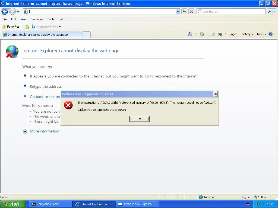Switch to svchost.exe taskbar button
The height and width of the screenshot is (208, 278).
pyautogui.click(x=137, y=204)
